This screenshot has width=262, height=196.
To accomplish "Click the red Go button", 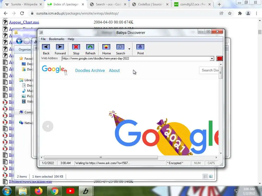I will click(x=219, y=58).
